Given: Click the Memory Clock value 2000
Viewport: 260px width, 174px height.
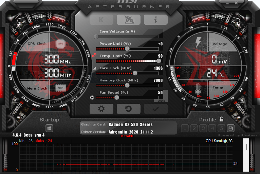Looking at the screenshot, I should [x=158, y=80].
